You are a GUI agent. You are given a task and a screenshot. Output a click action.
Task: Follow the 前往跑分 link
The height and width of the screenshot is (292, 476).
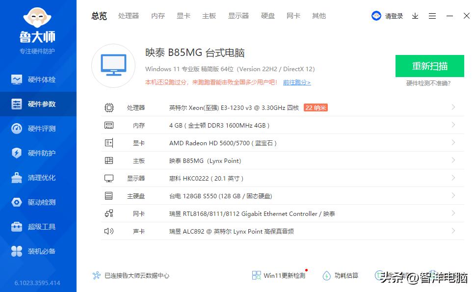296,82
